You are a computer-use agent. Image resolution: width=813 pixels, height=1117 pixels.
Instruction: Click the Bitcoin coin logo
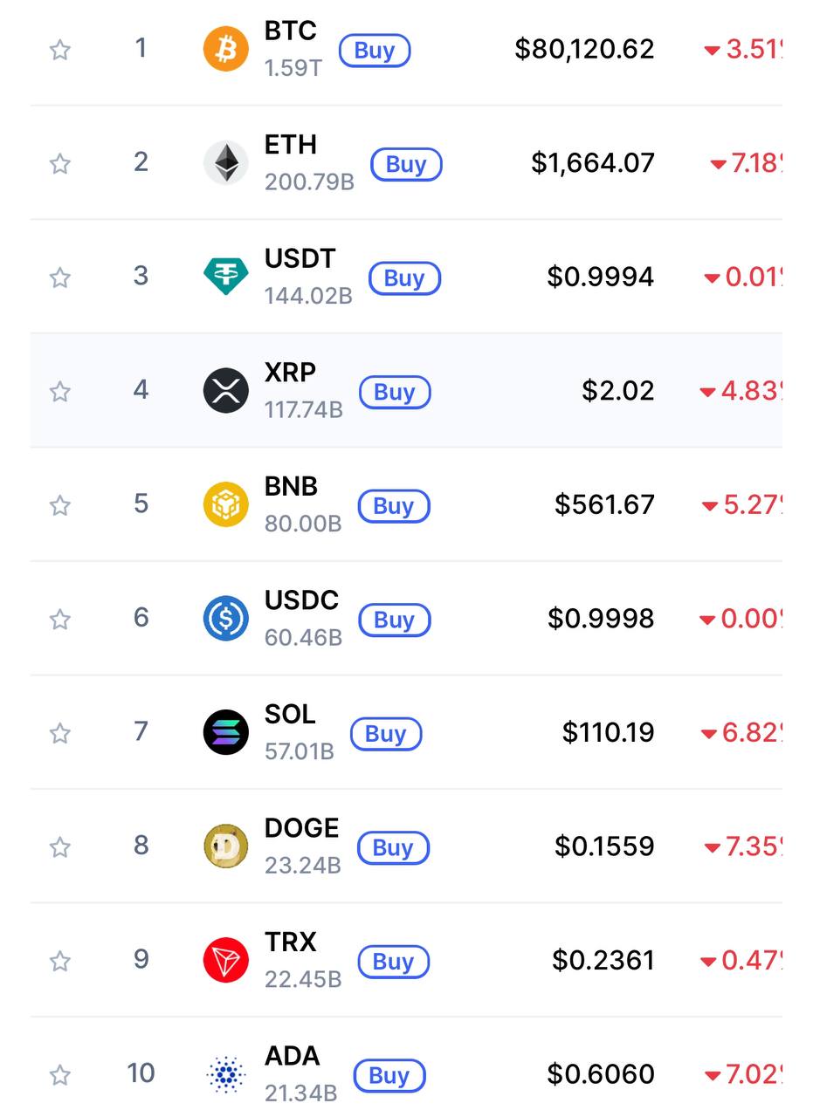click(x=225, y=48)
